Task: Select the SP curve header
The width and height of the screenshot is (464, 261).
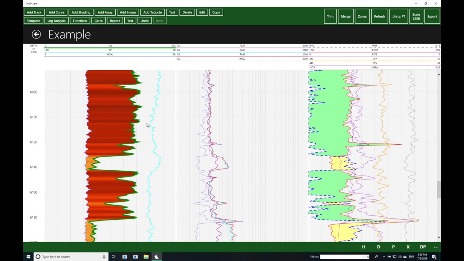Action: [x=110, y=50]
